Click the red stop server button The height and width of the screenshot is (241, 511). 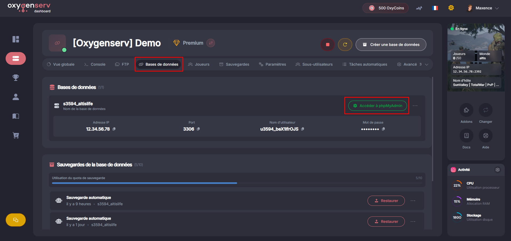pos(328,45)
